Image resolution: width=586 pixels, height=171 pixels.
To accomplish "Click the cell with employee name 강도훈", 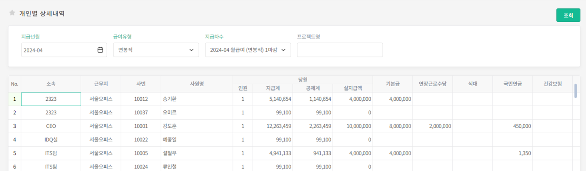I will coord(170,126).
